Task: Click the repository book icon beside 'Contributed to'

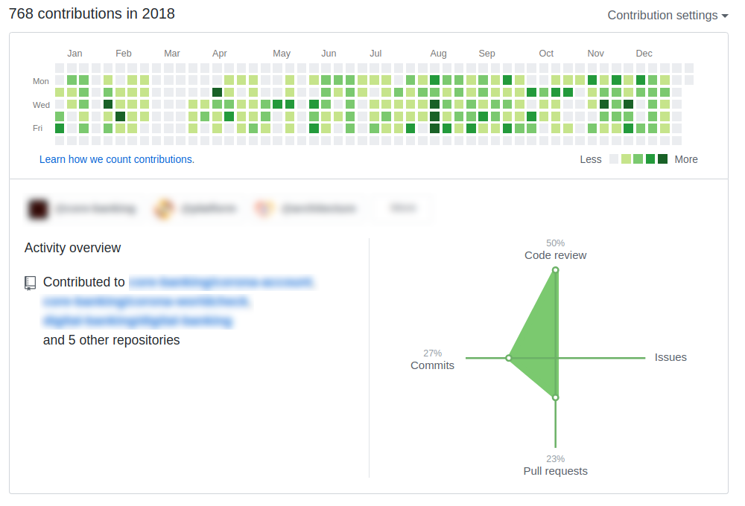Action: 31,283
